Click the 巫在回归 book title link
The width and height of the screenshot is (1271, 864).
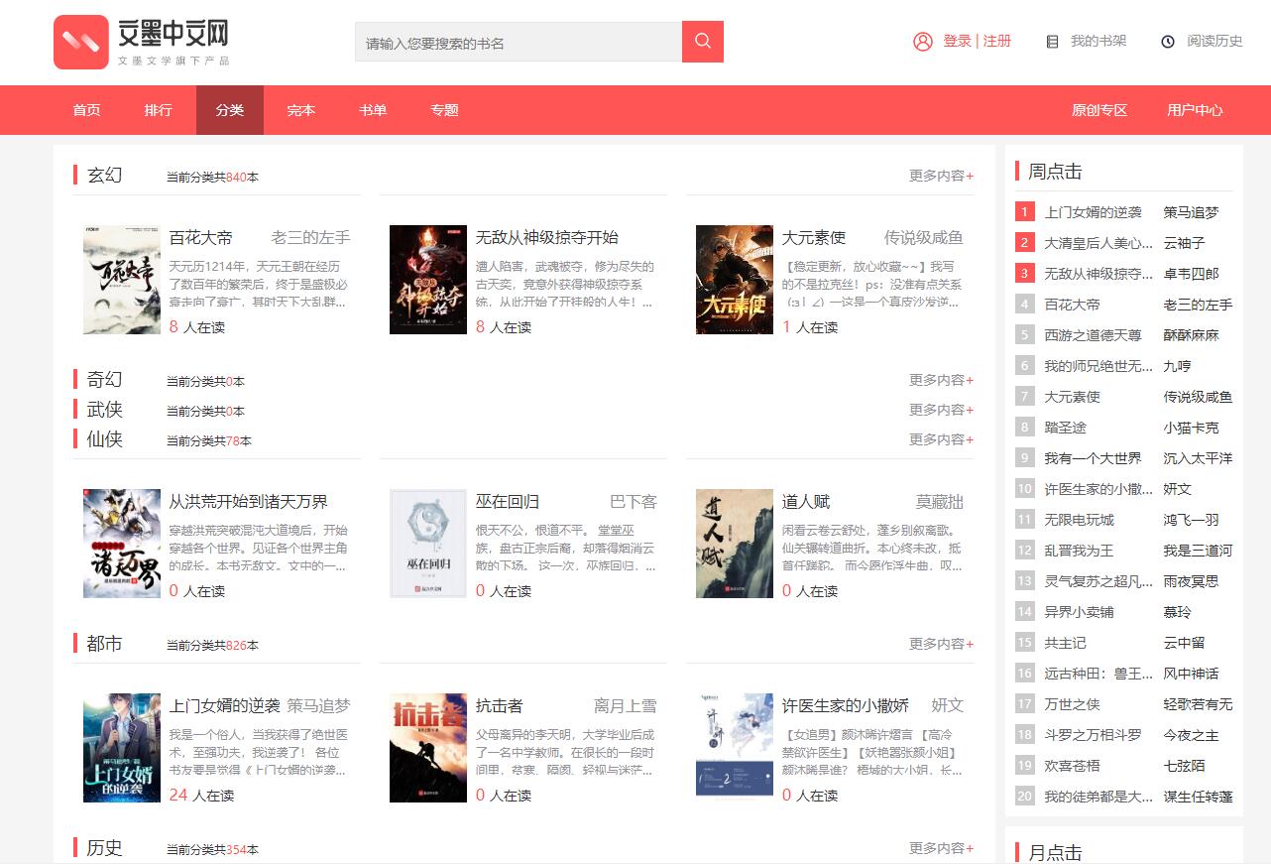point(508,501)
